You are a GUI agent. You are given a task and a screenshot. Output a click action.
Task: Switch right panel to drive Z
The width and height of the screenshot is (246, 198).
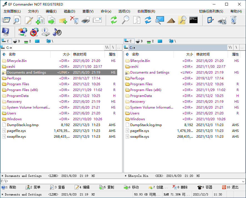click(150, 41)
